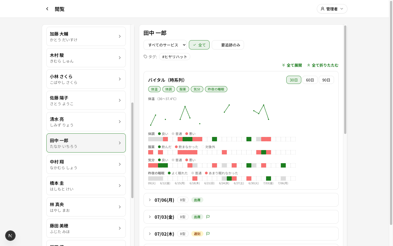This screenshot has width=393, height=246.
Task: Toggle the 全て filter
Action: pyautogui.click(x=199, y=45)
